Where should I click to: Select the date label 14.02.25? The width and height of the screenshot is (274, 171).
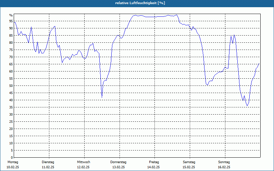coord(153,167)
